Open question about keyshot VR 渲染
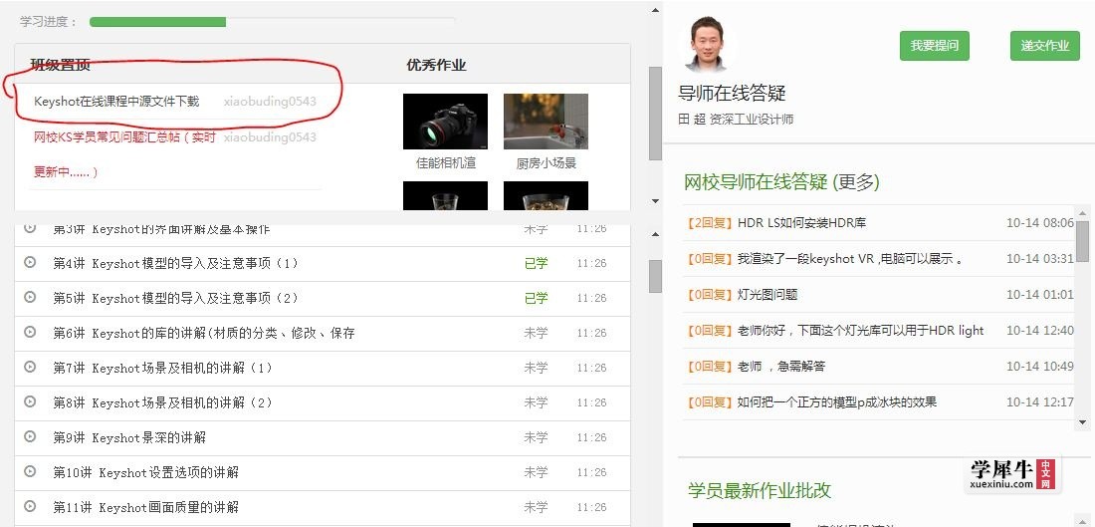This screenshot has width=1095, height=527. point(850,259)
